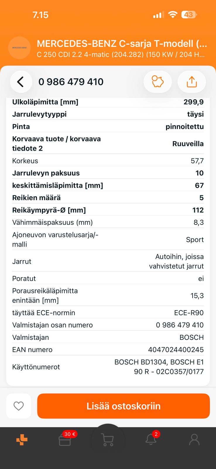Viewport: 216px width, 469px height.
Task: Tap the part number heading 0 986 479 410
Action: (x=71, y=82)
